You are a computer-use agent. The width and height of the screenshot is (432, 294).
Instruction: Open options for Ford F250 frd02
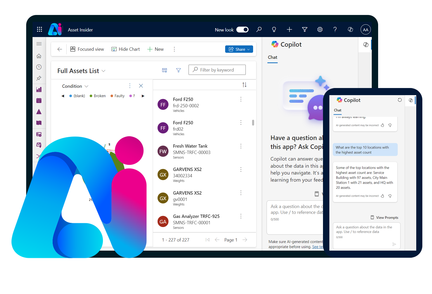pos(241,123)
